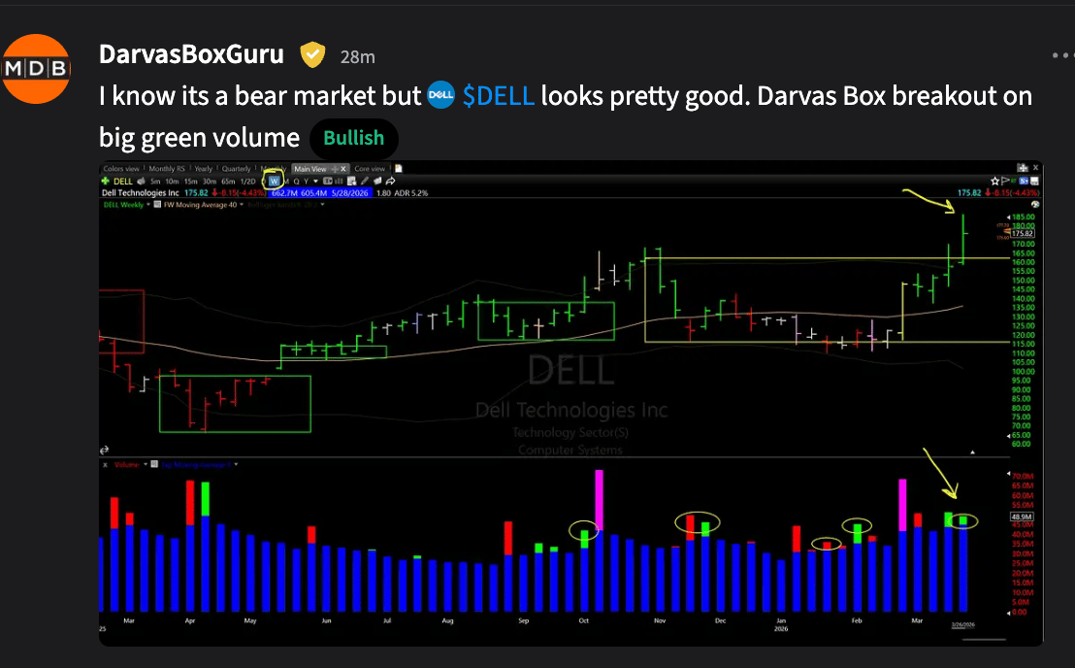Click the green plus icon beside DELL
This screenshot has height=668, width=1075.
(x=106, y=181)
